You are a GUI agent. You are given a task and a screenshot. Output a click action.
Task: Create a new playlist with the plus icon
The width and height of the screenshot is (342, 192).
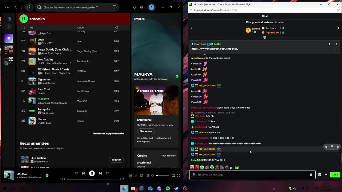(9, 27)
